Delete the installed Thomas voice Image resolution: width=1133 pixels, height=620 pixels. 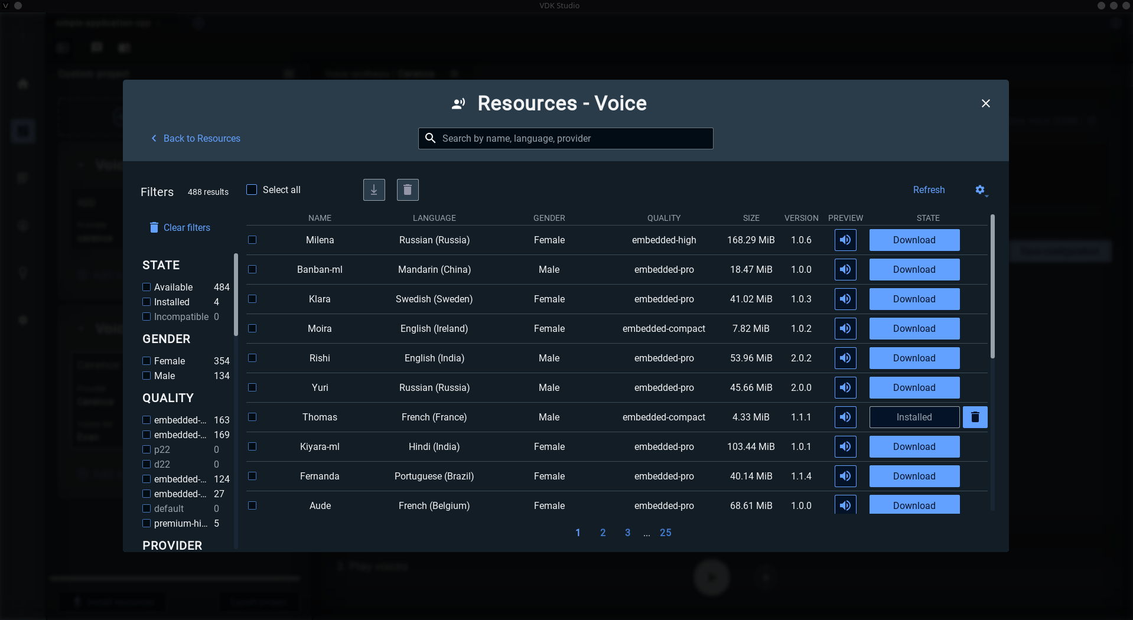(x=975, y=417)
